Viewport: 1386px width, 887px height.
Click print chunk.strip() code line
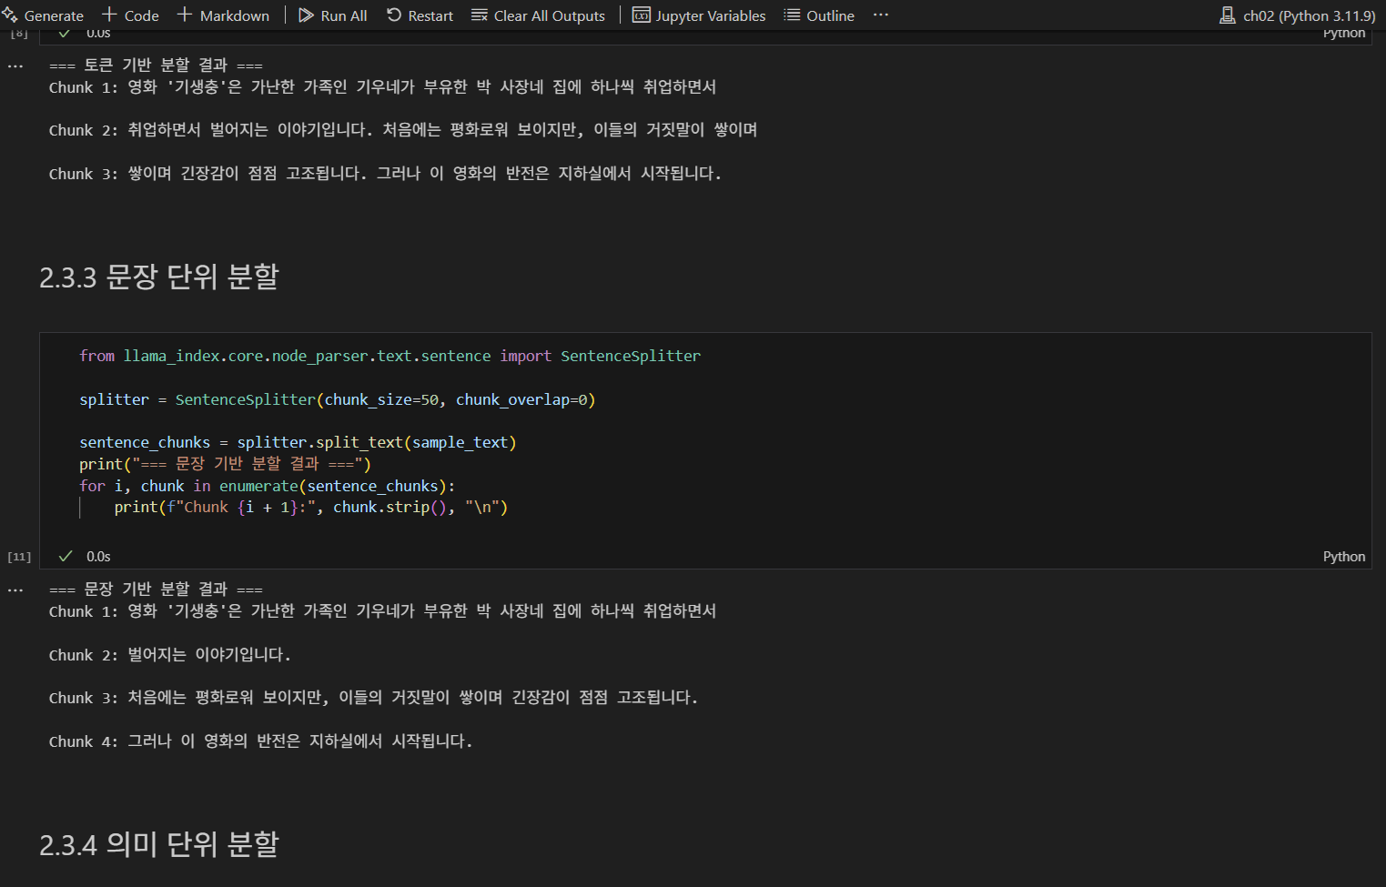coord(310,507)
